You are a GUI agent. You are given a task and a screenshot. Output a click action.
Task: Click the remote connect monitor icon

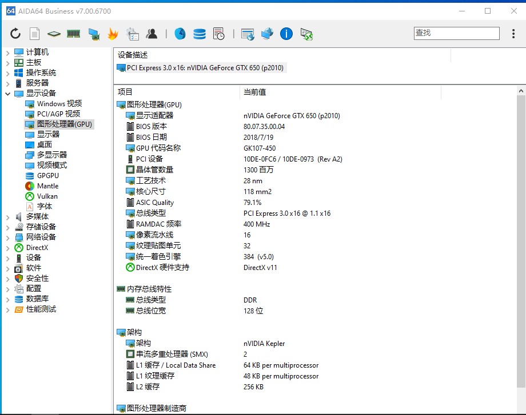pyautogui.click(x=306, y=34)
